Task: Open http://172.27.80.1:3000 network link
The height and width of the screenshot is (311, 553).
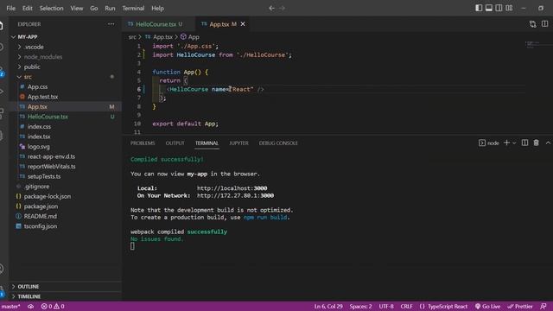Action: [x=235, y=196]
